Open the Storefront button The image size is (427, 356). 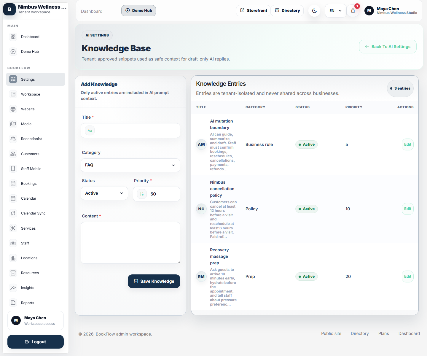(254, 11)
